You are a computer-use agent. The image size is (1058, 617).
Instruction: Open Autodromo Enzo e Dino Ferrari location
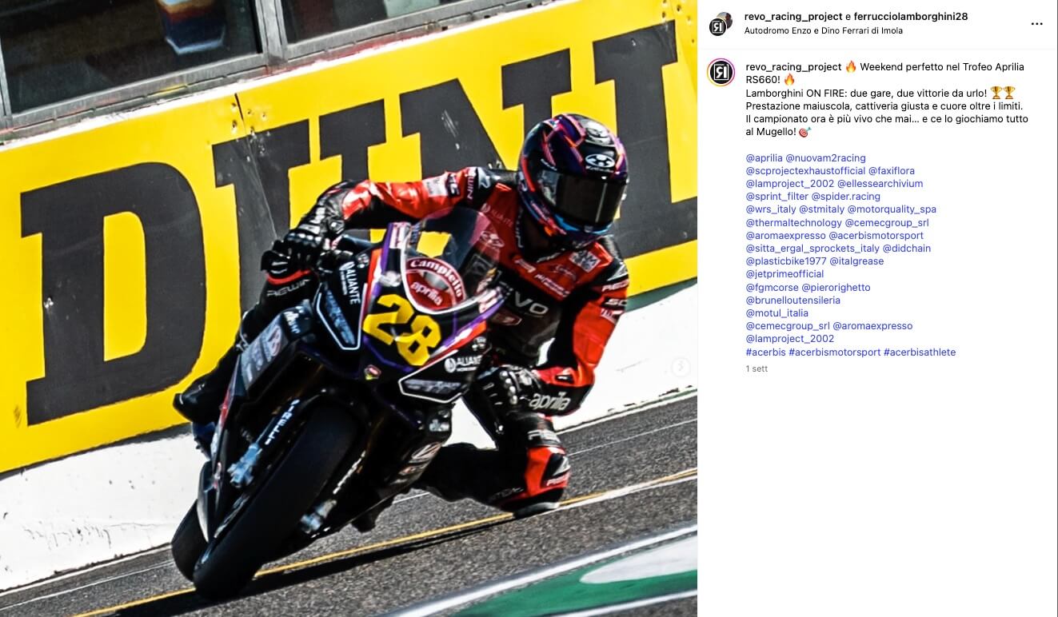(823, 31)
